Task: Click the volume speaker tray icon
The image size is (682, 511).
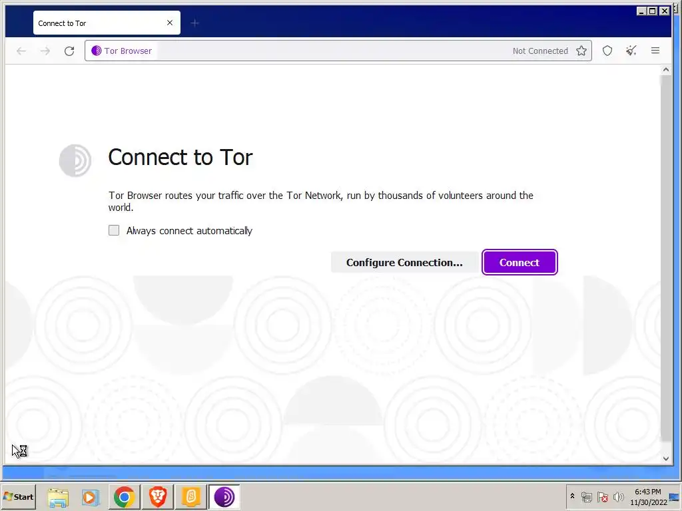Action: tap(618, 496)
